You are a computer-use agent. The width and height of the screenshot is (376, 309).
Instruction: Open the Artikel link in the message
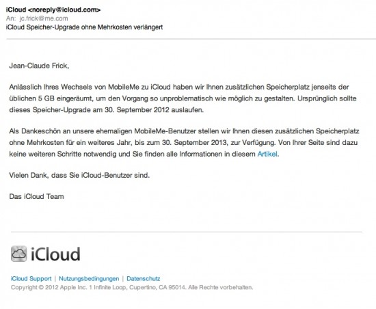(267, 154)
